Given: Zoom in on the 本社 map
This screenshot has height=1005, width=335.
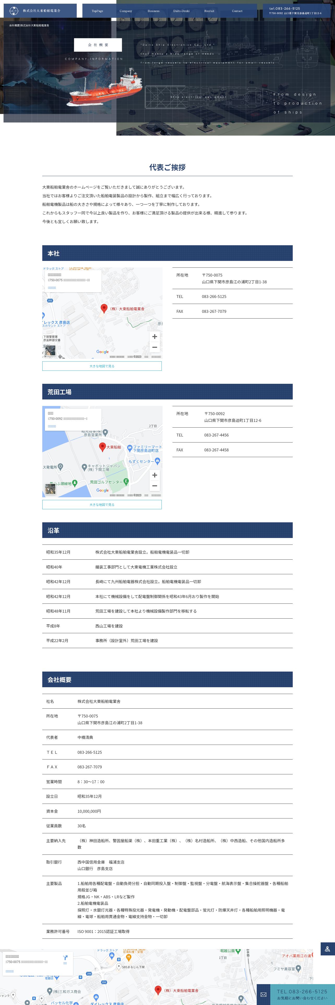Looking at the screenshot, I should pos(155,336).
